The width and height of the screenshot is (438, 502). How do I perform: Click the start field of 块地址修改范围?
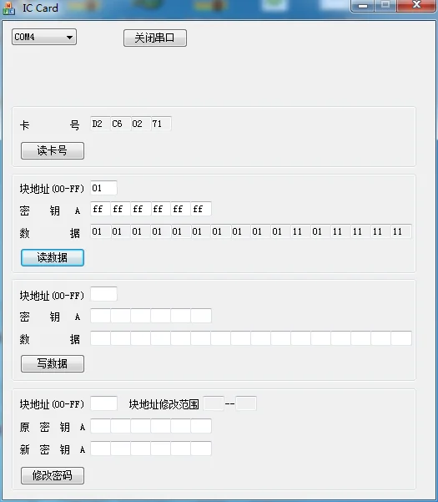point(214,403)
